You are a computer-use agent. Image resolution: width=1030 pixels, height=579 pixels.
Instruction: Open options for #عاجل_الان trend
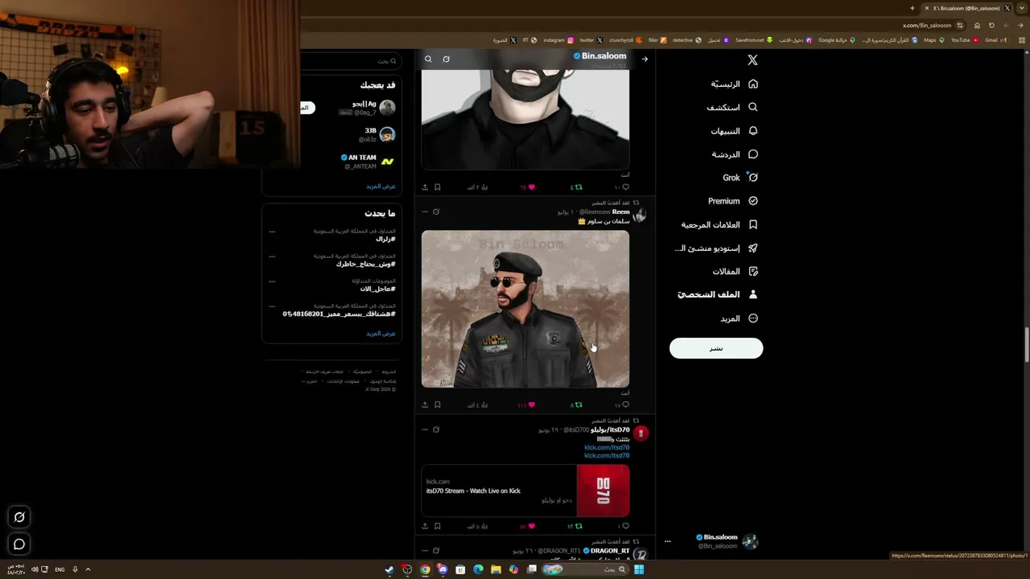(x=272, y=281)
